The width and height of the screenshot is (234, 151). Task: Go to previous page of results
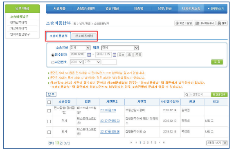coord(136,142)
